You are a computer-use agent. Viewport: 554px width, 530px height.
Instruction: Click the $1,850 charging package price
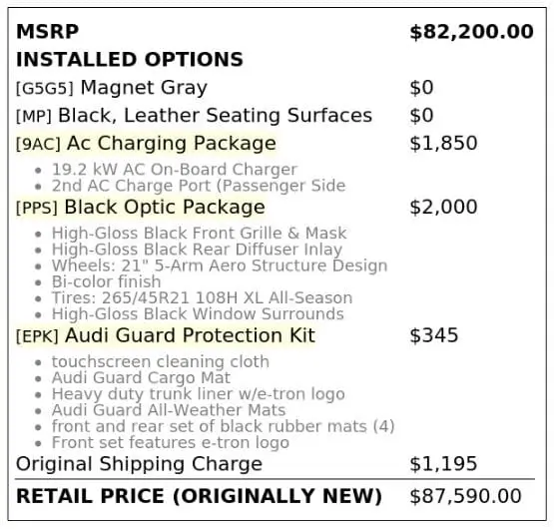pyautogui.click(x=443, y=144)
